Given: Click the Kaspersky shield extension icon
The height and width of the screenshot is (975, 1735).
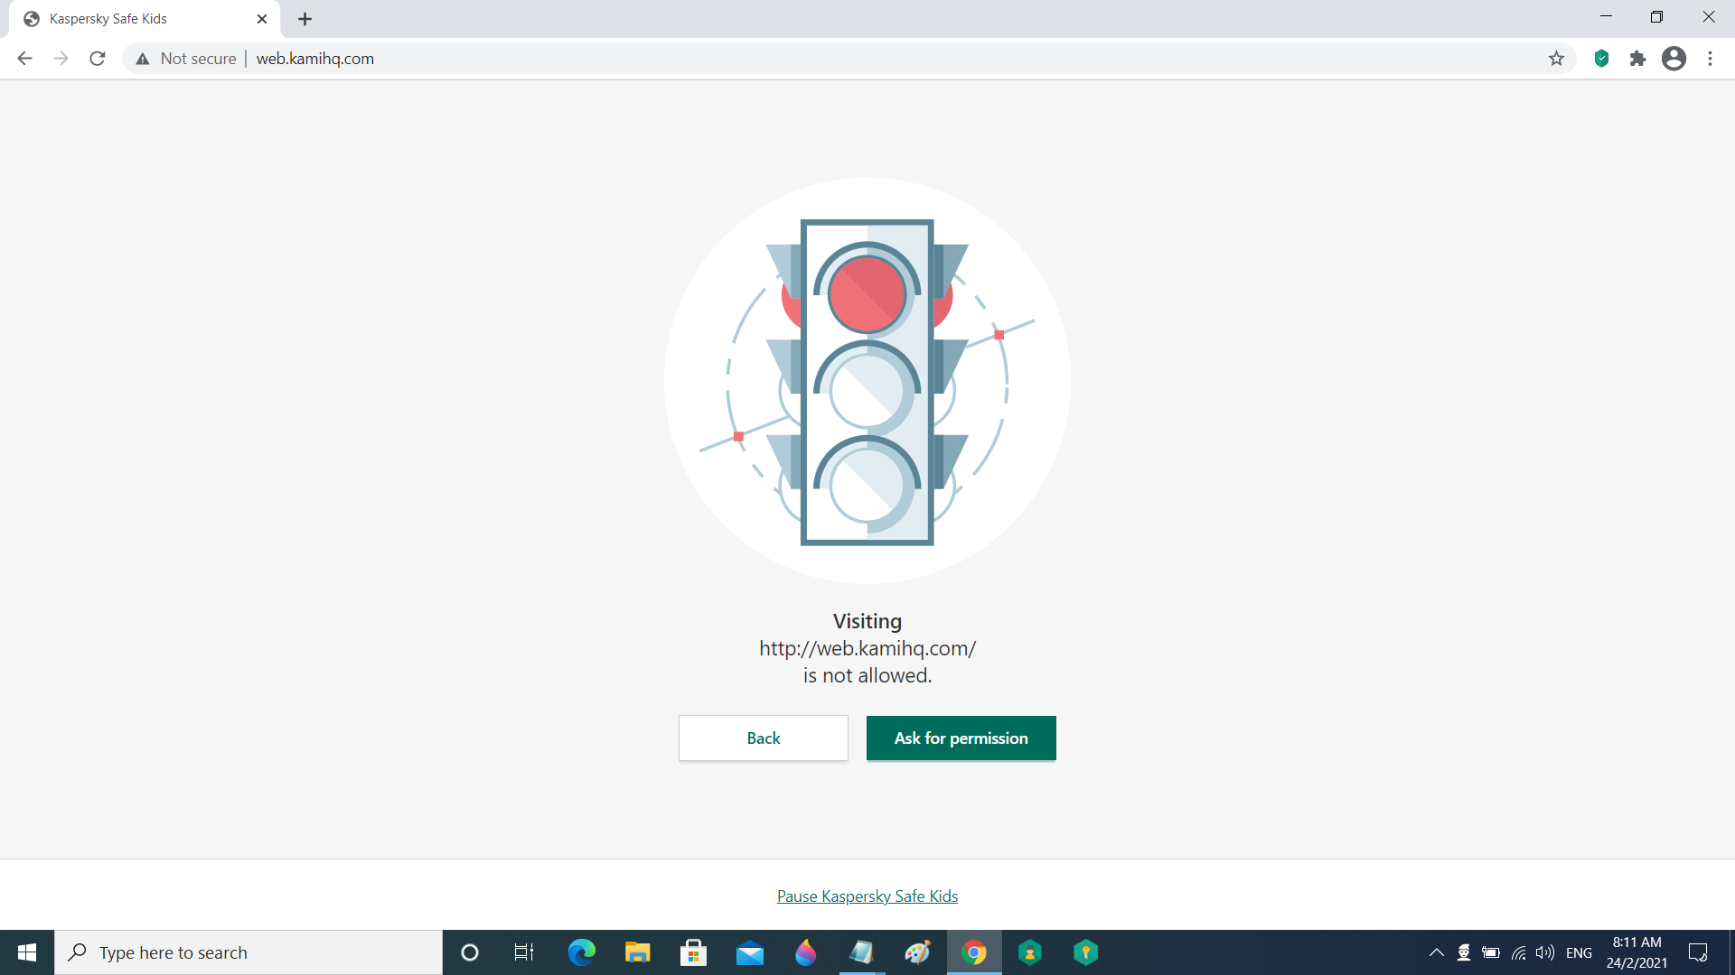Looking at the screenshot, I should click(1601, 59).
